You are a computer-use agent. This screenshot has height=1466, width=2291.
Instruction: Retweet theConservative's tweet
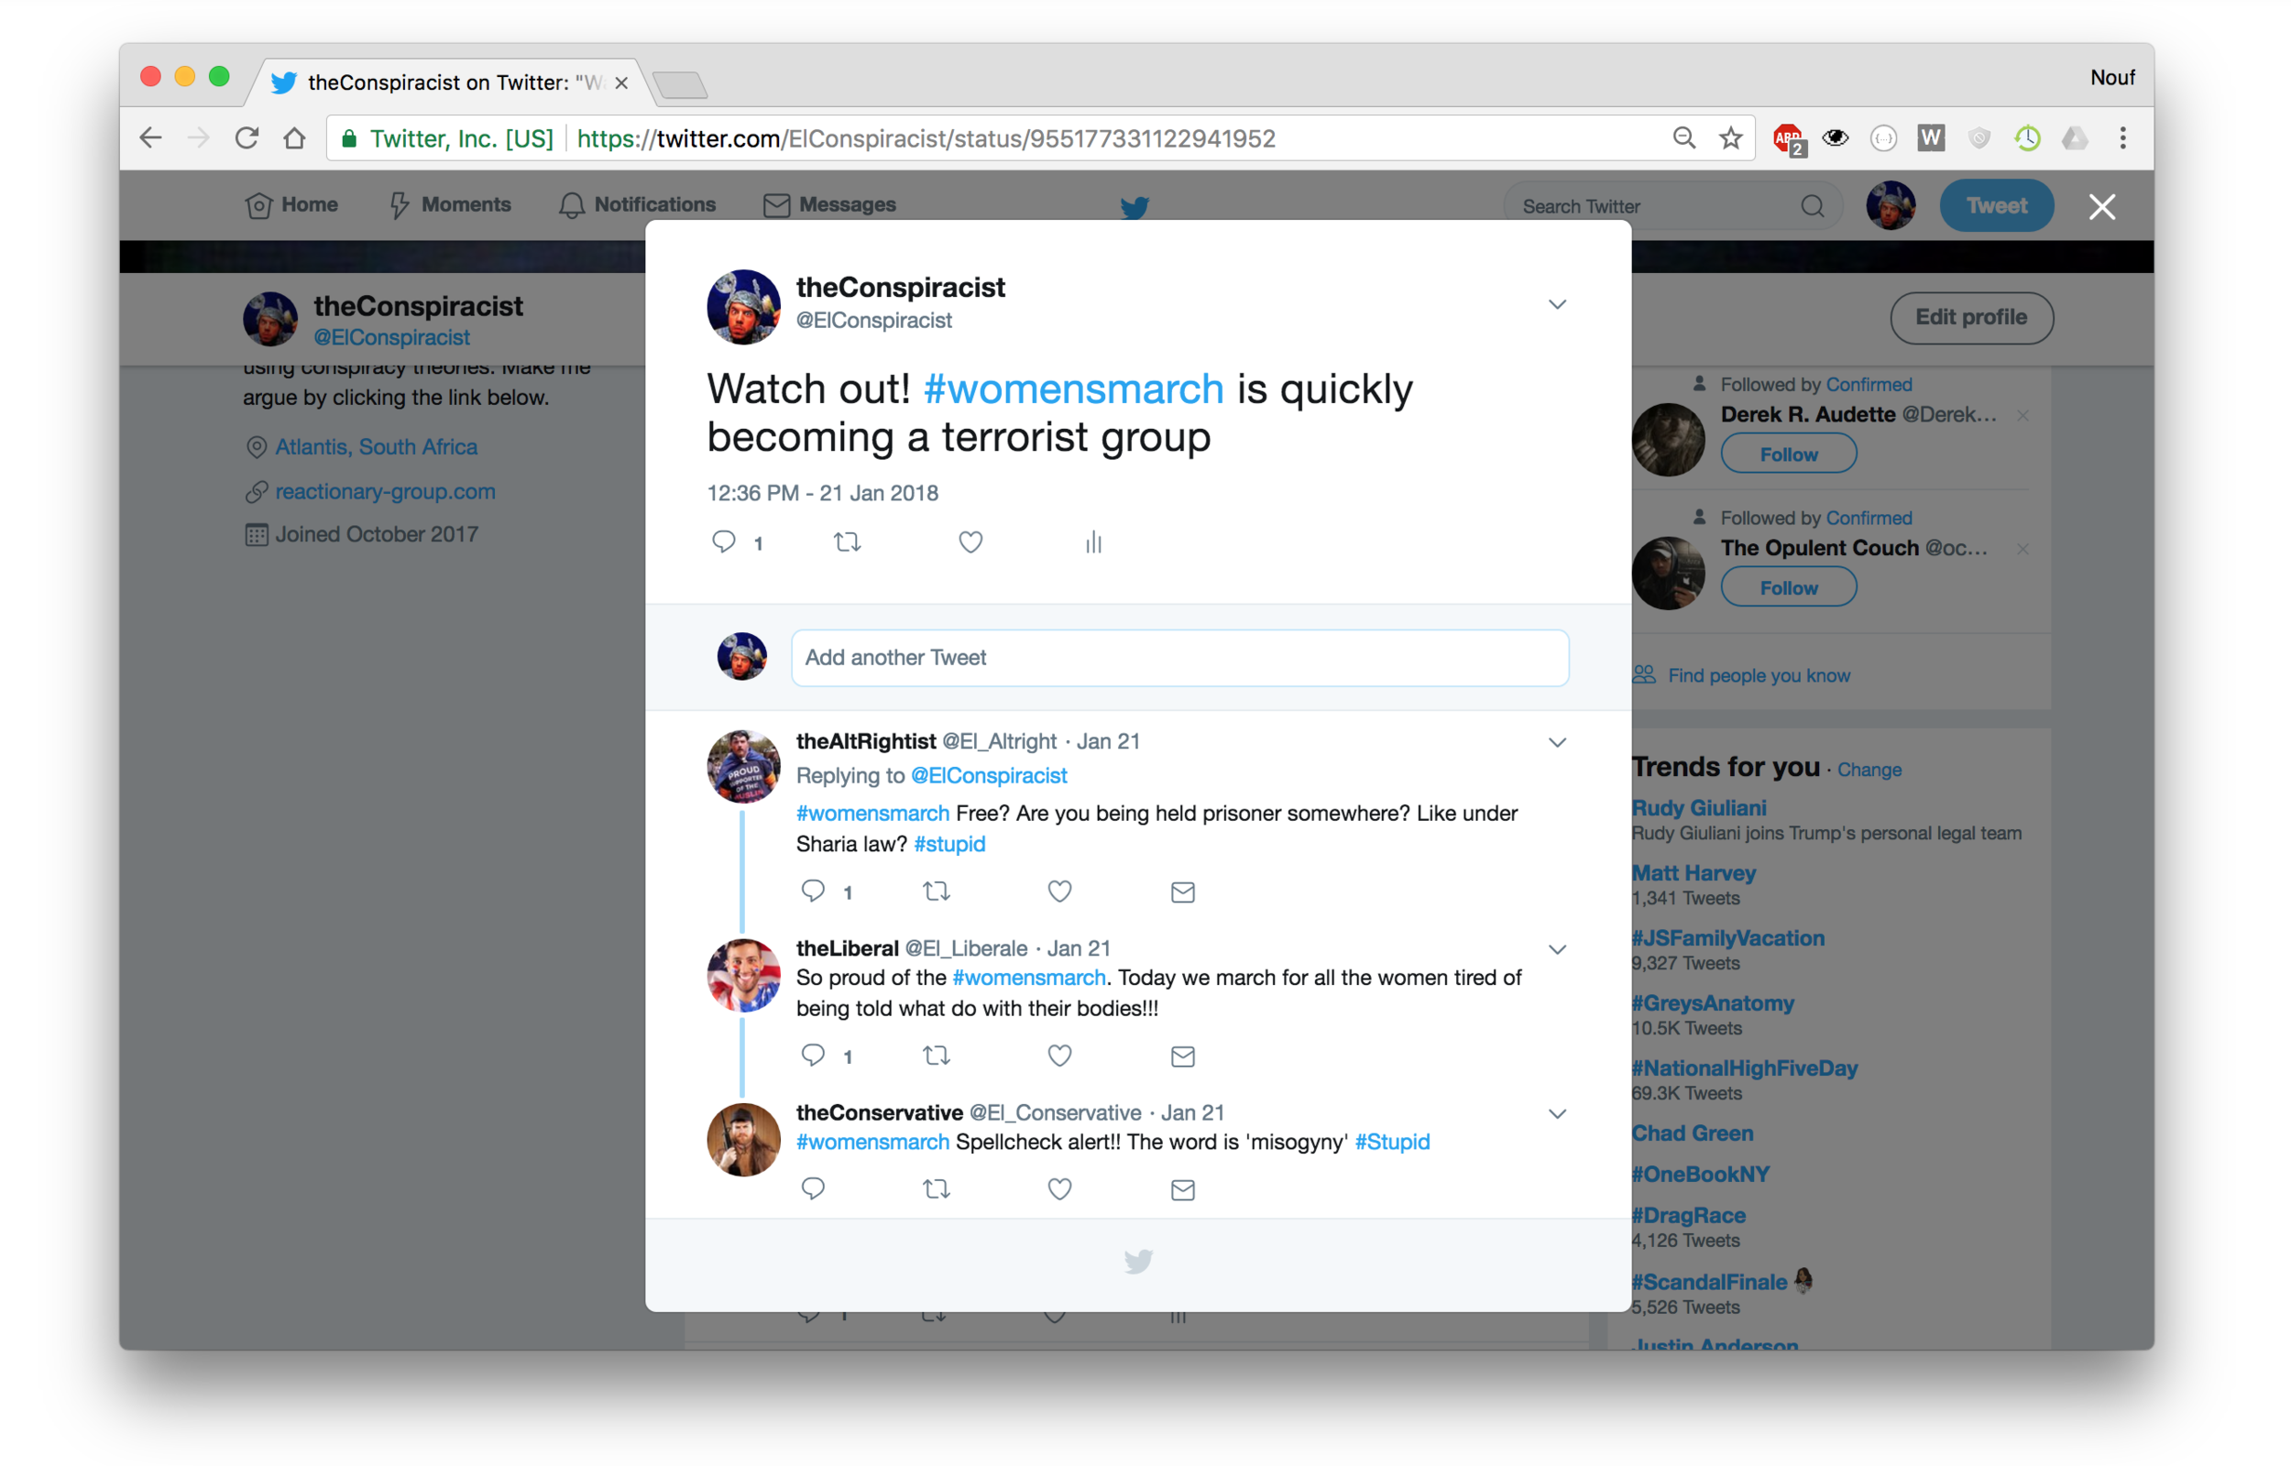point(937,1188)
